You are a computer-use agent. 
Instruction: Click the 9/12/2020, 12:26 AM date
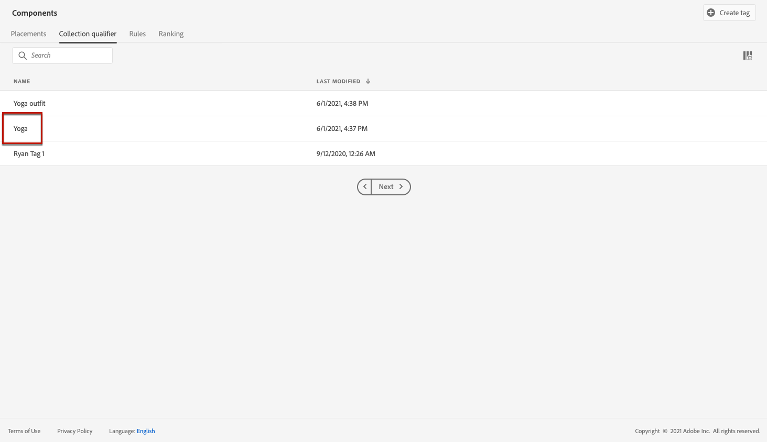[346, 153]
